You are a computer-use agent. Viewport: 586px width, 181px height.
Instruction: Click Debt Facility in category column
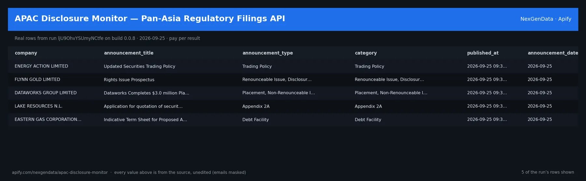point(368,120)
